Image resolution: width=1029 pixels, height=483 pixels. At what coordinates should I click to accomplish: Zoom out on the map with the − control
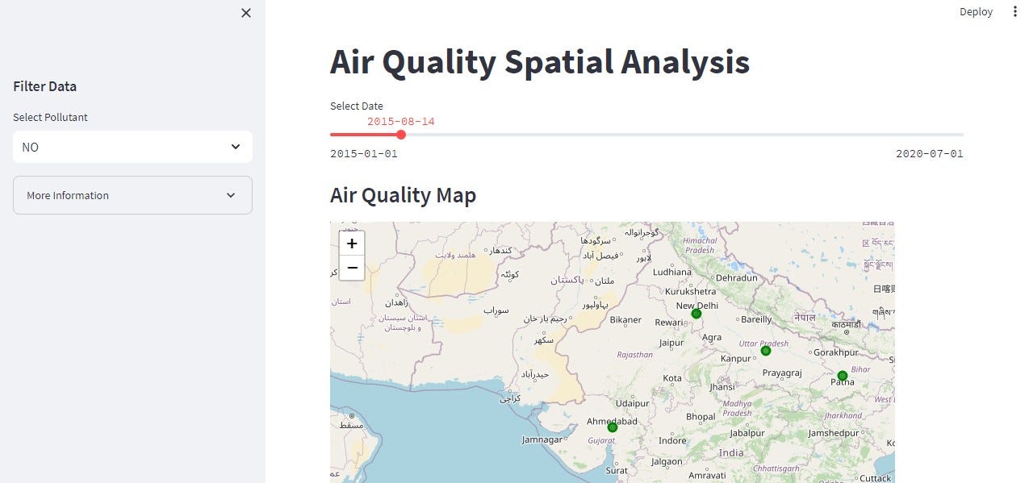click(352, 268)
